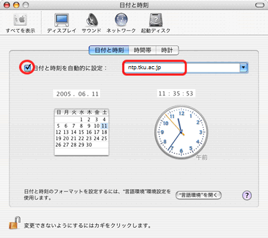The width and height of the screenshot is (268, 238).
Task: Switch to the 時計 tab
Action: pos(167,50)
